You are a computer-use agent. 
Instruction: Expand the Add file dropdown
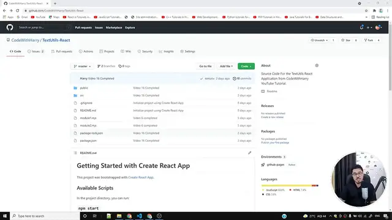(226, 66)
